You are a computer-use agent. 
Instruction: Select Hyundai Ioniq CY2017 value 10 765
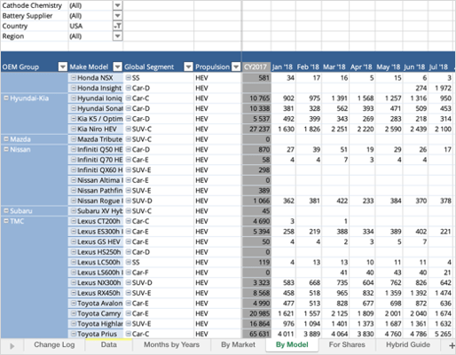[256, 99]
